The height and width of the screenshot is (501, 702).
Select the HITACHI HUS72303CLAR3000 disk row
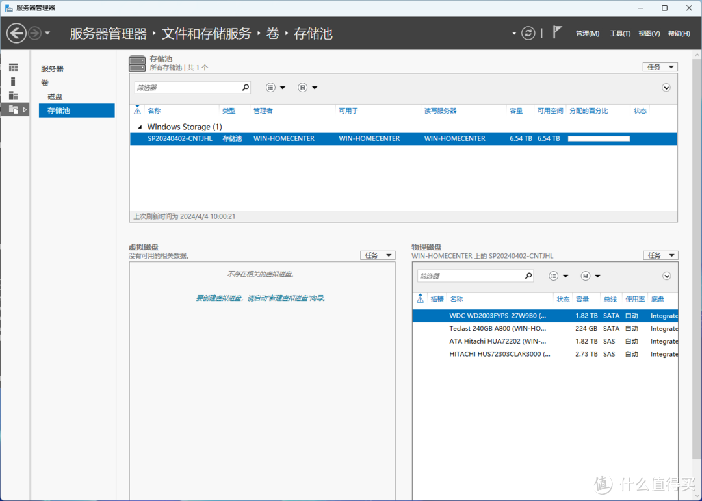click(545, 353)
